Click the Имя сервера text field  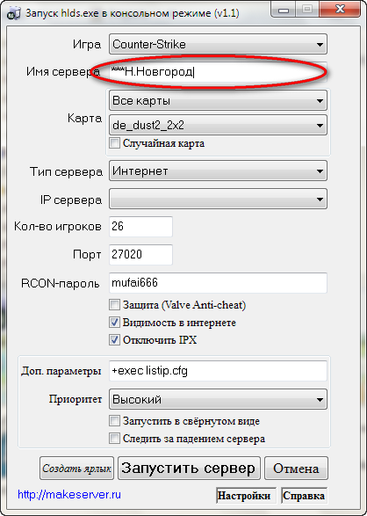(218, 72)
